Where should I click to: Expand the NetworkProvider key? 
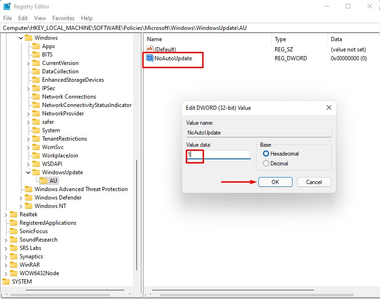[28, 114]
